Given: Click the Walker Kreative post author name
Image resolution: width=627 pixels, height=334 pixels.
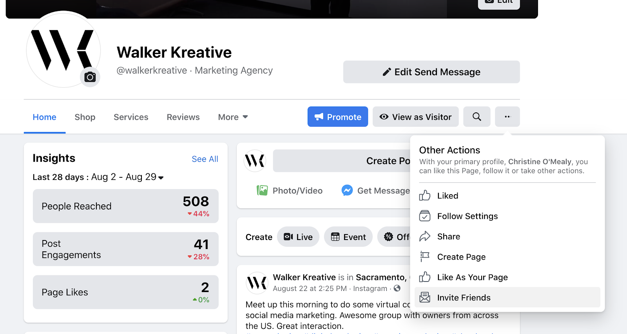Looking at the screenshot, I should click(x=304, y=277).
